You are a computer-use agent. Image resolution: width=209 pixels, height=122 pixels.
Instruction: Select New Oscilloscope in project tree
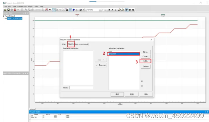(15, 18)
